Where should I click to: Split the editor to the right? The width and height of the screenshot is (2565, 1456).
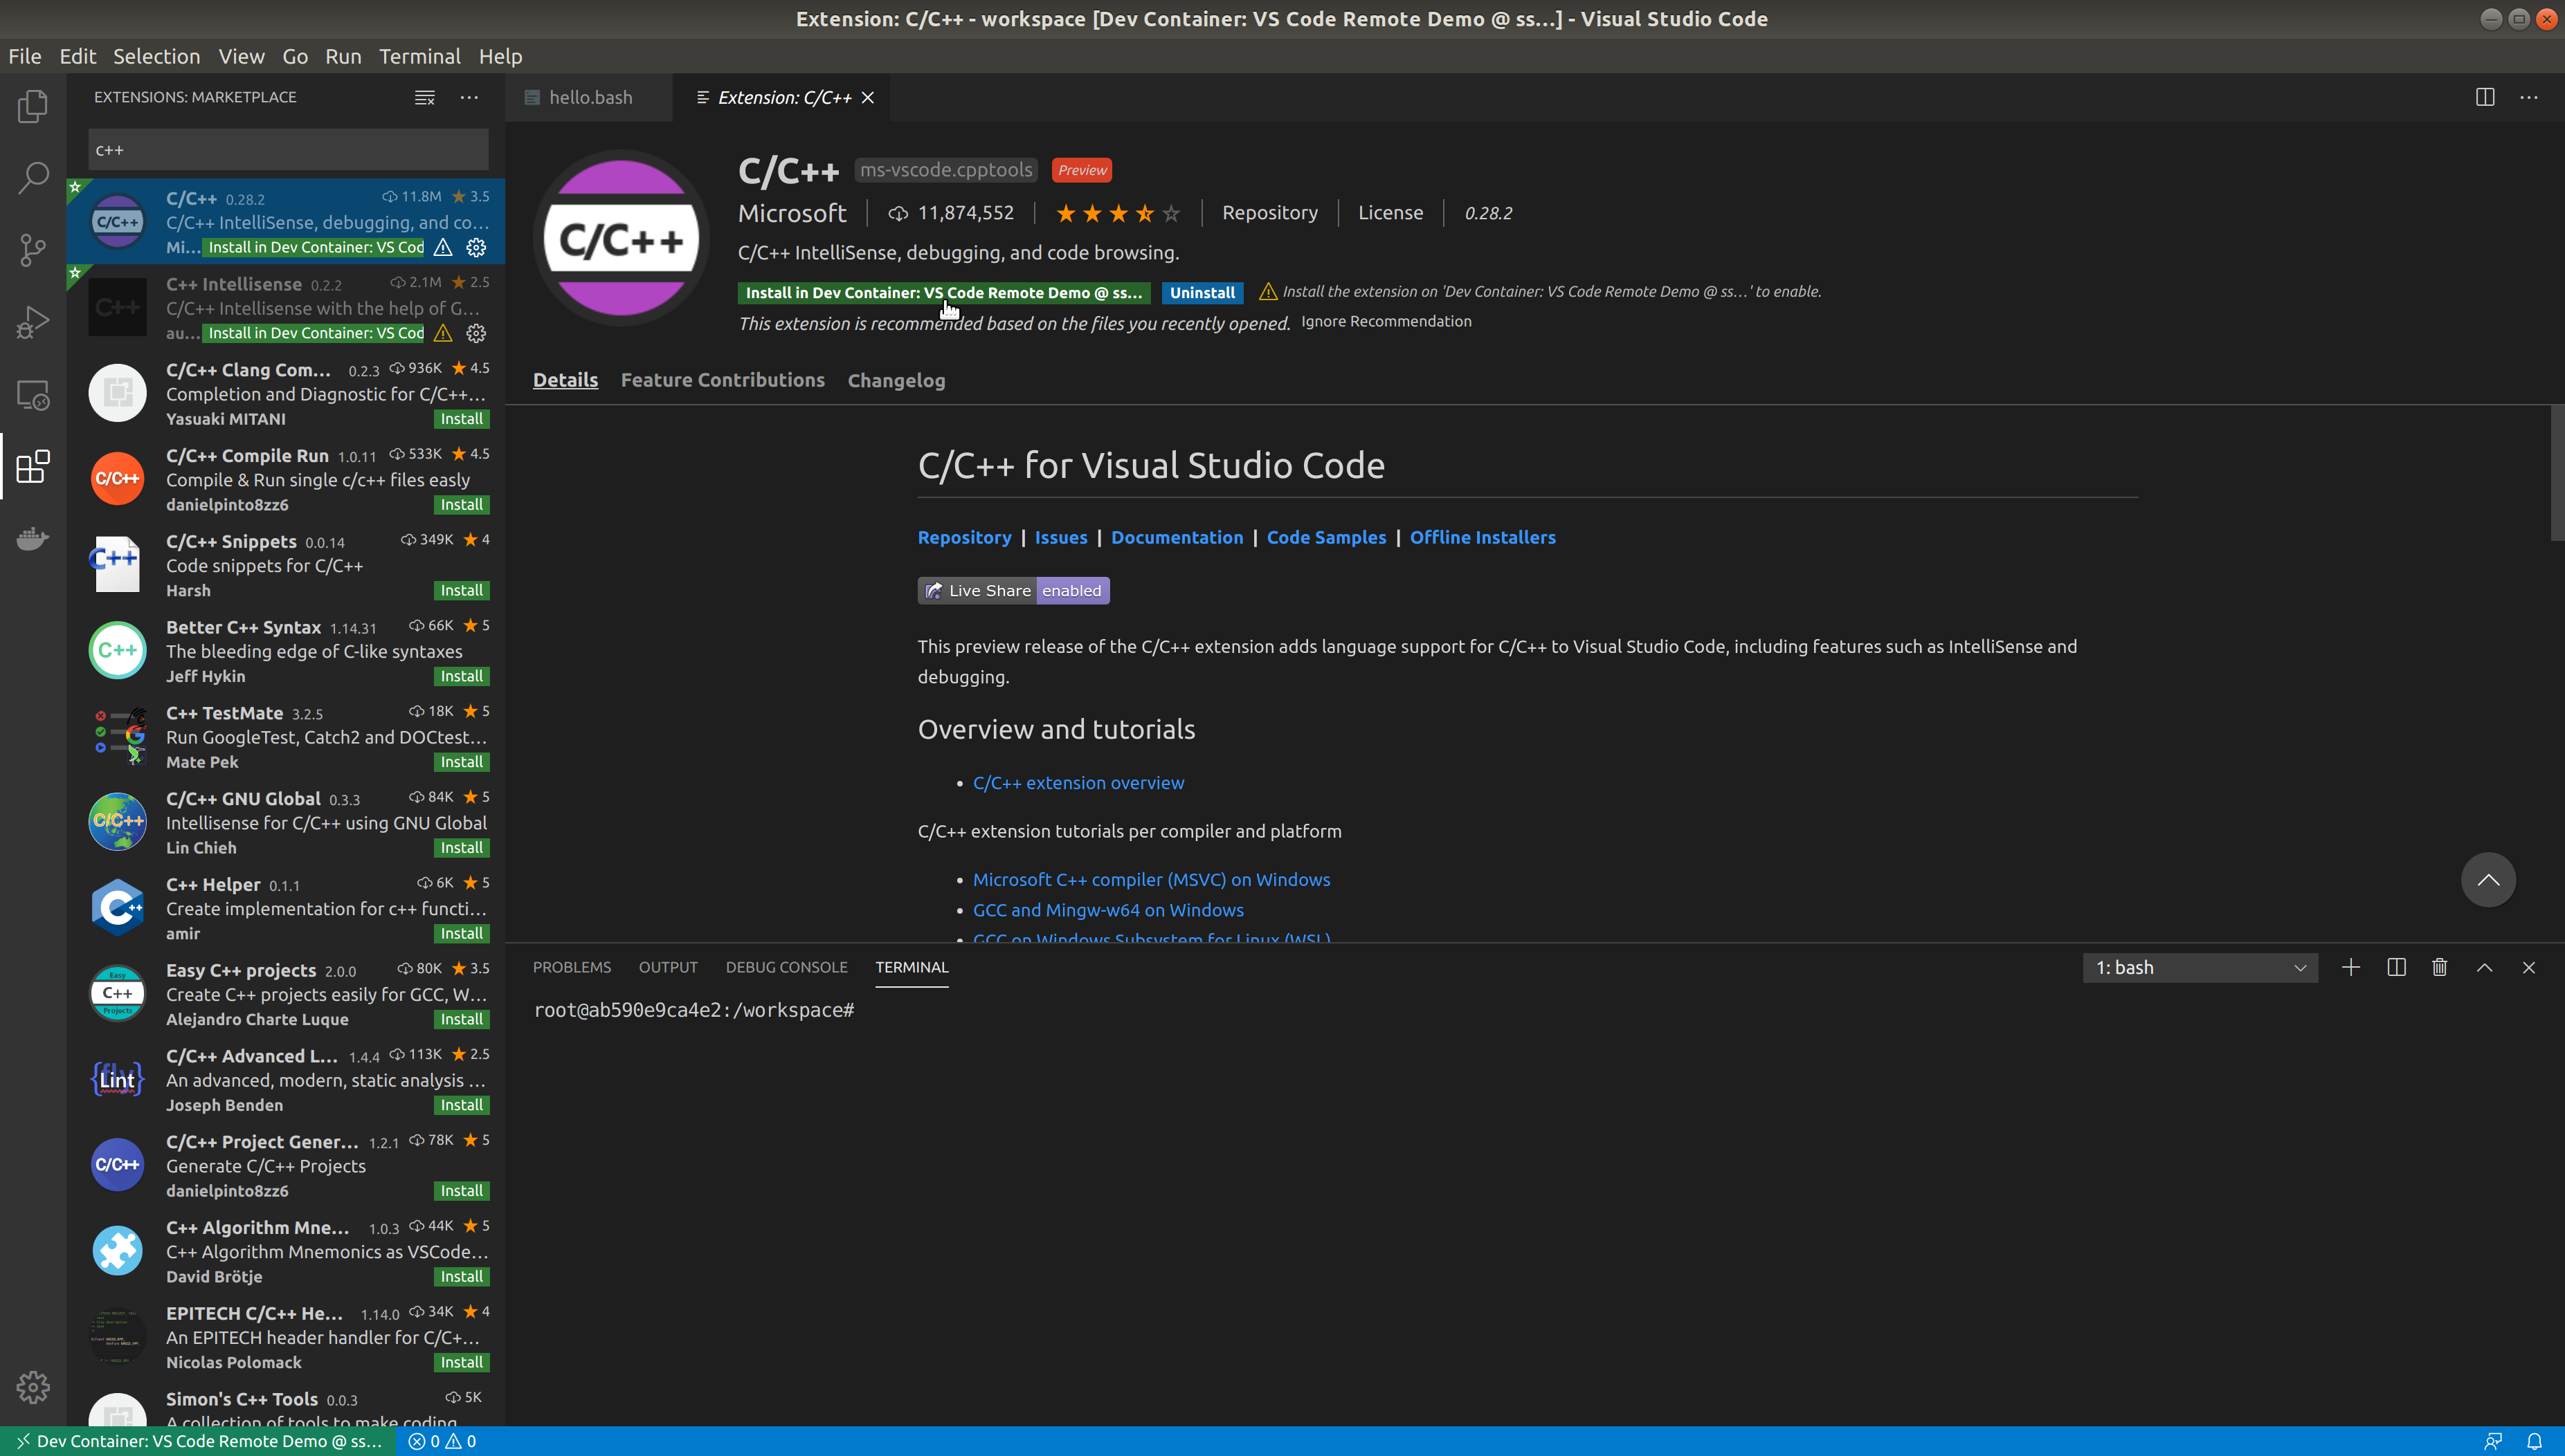(x=2485, y=97)
